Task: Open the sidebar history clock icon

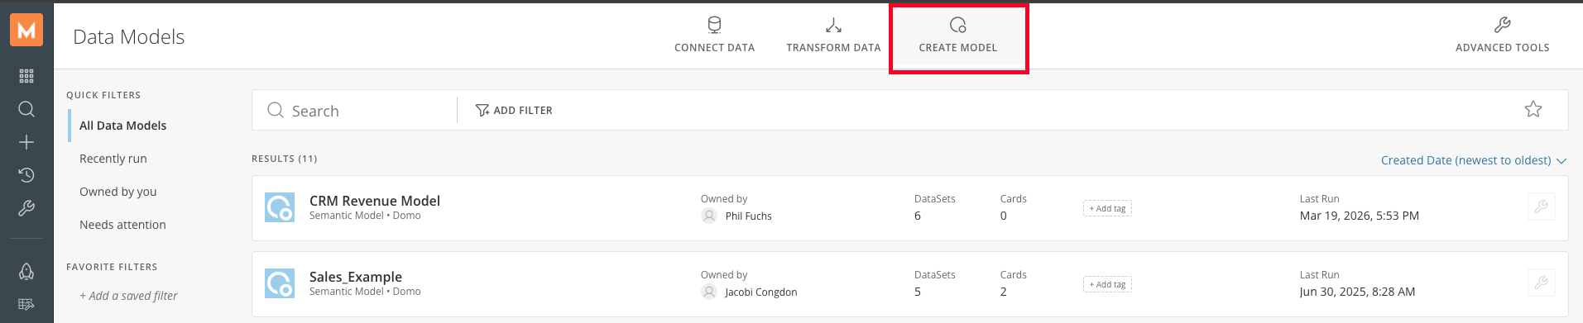Action: coord(26,175)
